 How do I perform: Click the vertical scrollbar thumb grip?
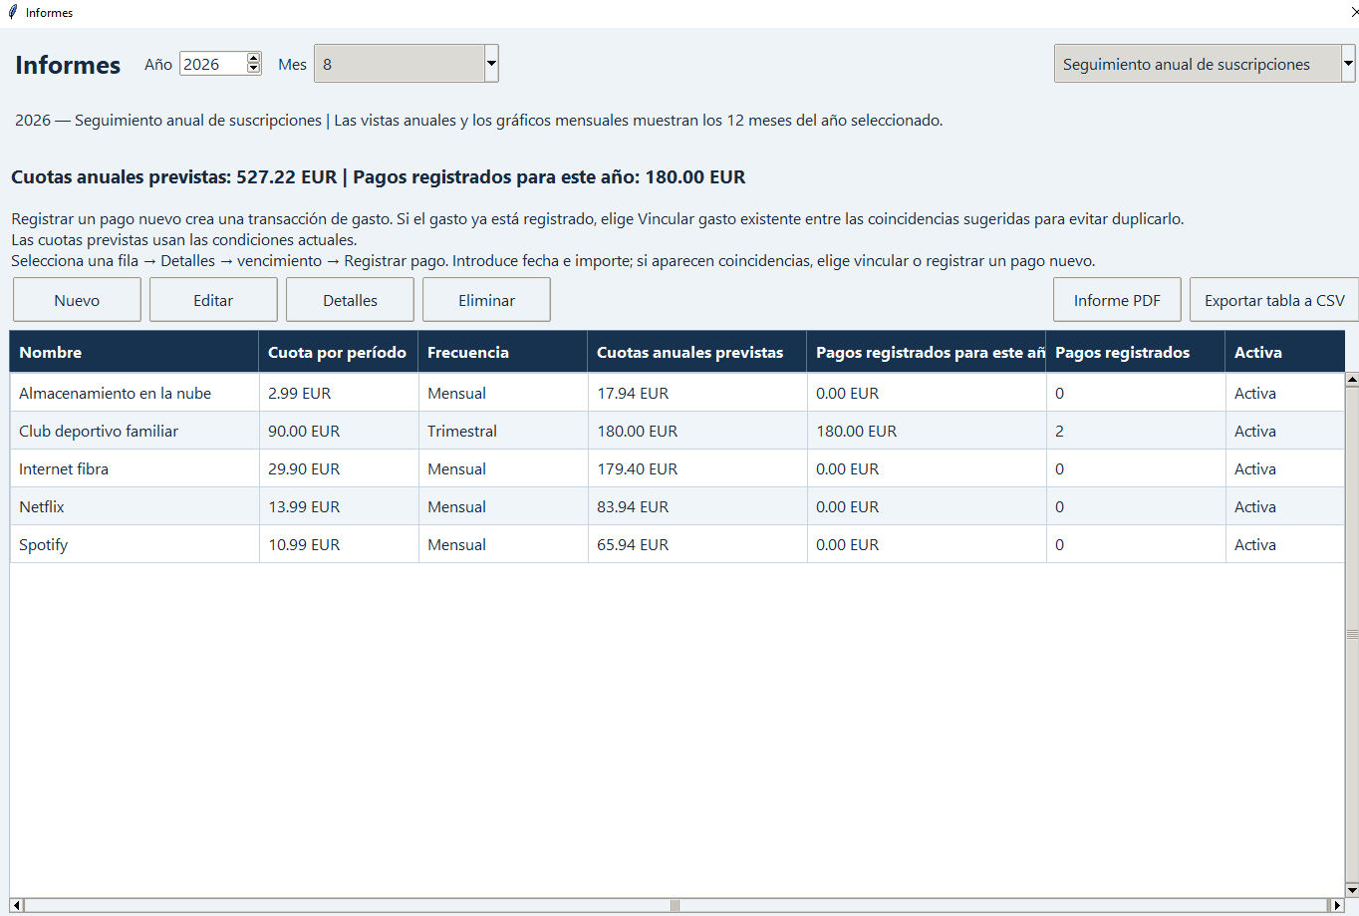pos(1352,634)
